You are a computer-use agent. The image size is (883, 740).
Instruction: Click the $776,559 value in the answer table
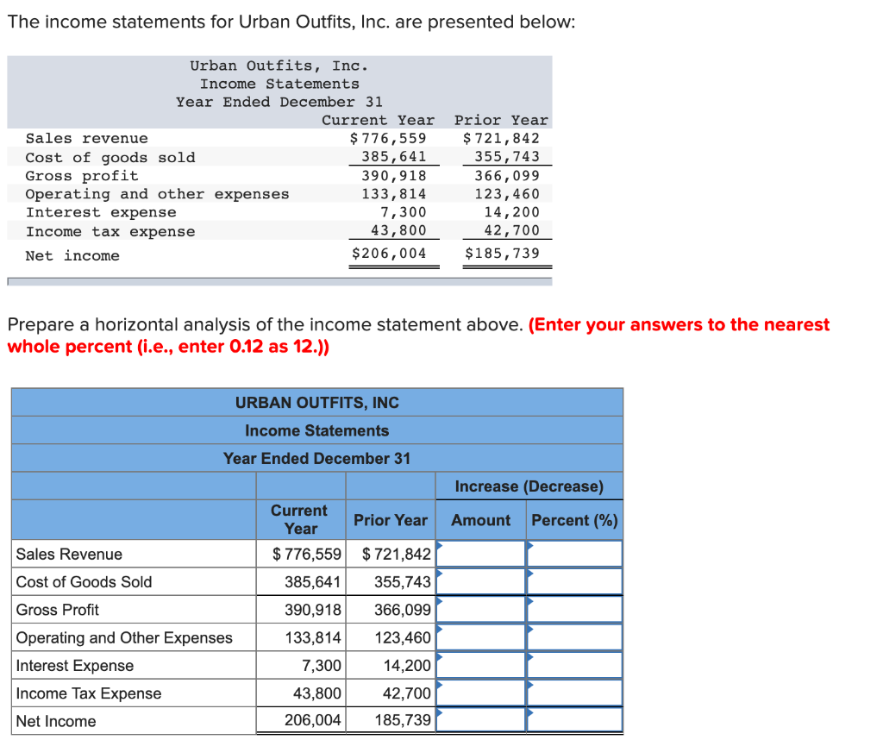307,555
